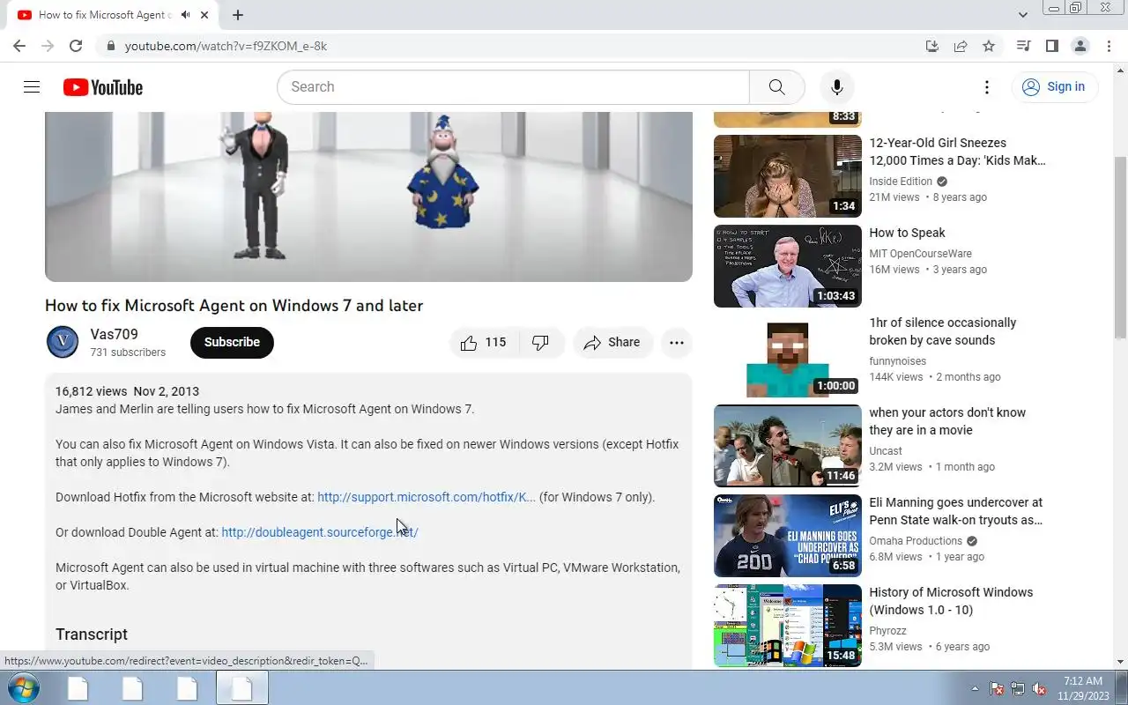Viewport: 1128px width, 705px height.
Task: Start voice search with the microphone
Action: pyautogui.click(x=836, y=87)
